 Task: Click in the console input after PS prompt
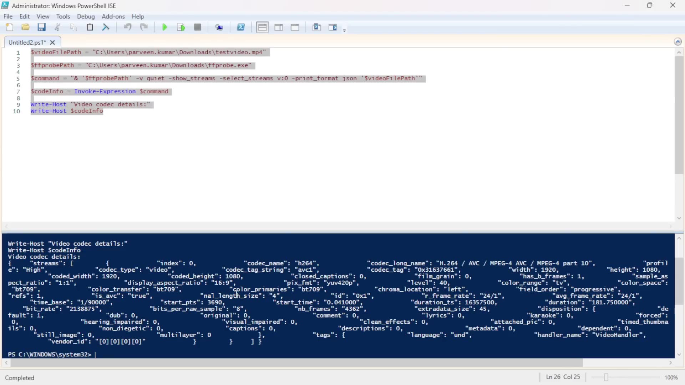[x=96, y=354]
